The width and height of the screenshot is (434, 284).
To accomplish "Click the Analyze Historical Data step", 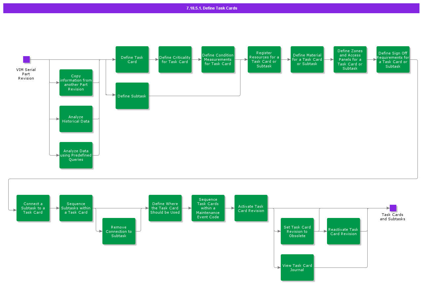I will (x=76, y=119).
